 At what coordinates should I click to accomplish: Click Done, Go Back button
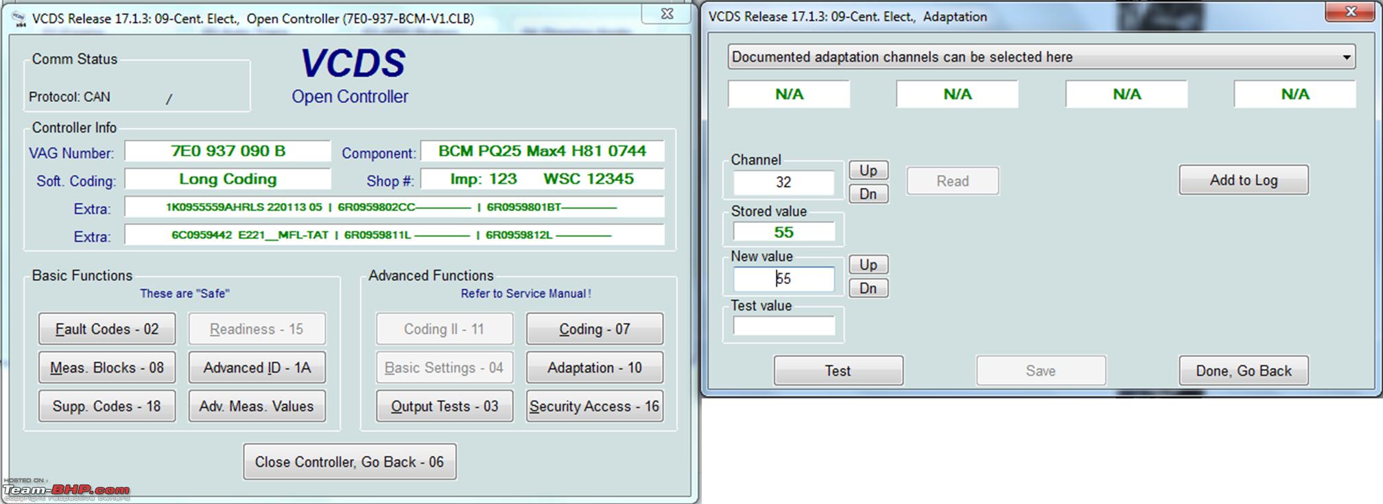[1244, 370]
